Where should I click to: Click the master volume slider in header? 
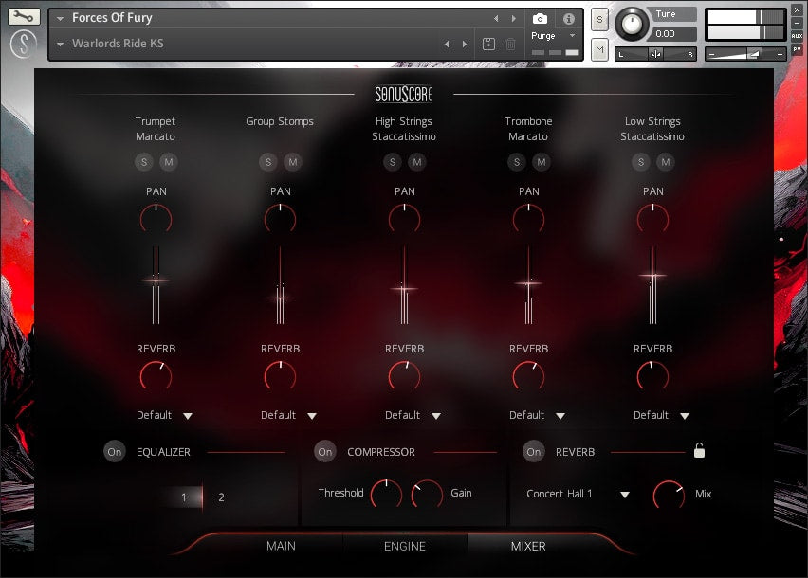click(x=745, y=54)
